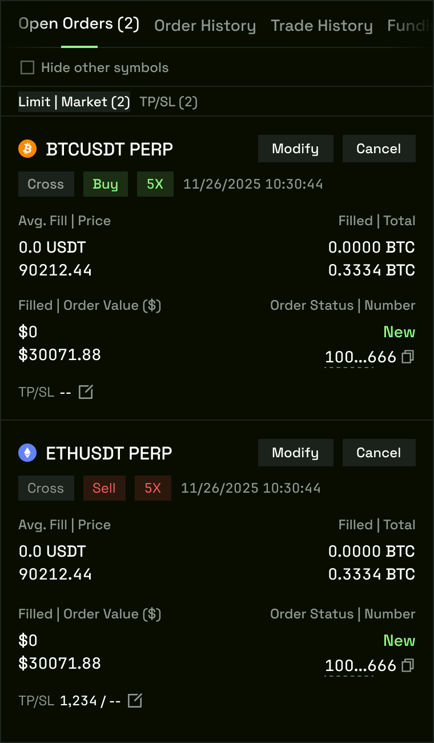Viewport: 434px width, 743px height.
Task: Edit TP/SL for the BTCUSDT order
Action: click(86, 392)
